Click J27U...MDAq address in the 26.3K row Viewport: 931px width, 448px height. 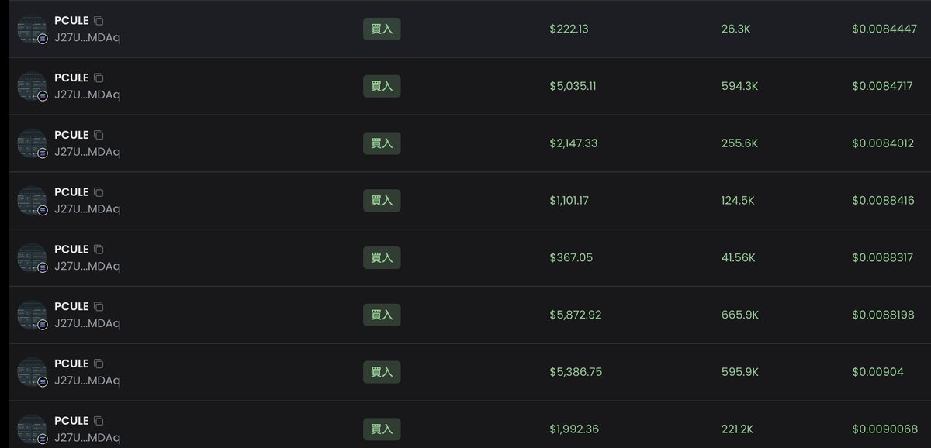[88, 37]
